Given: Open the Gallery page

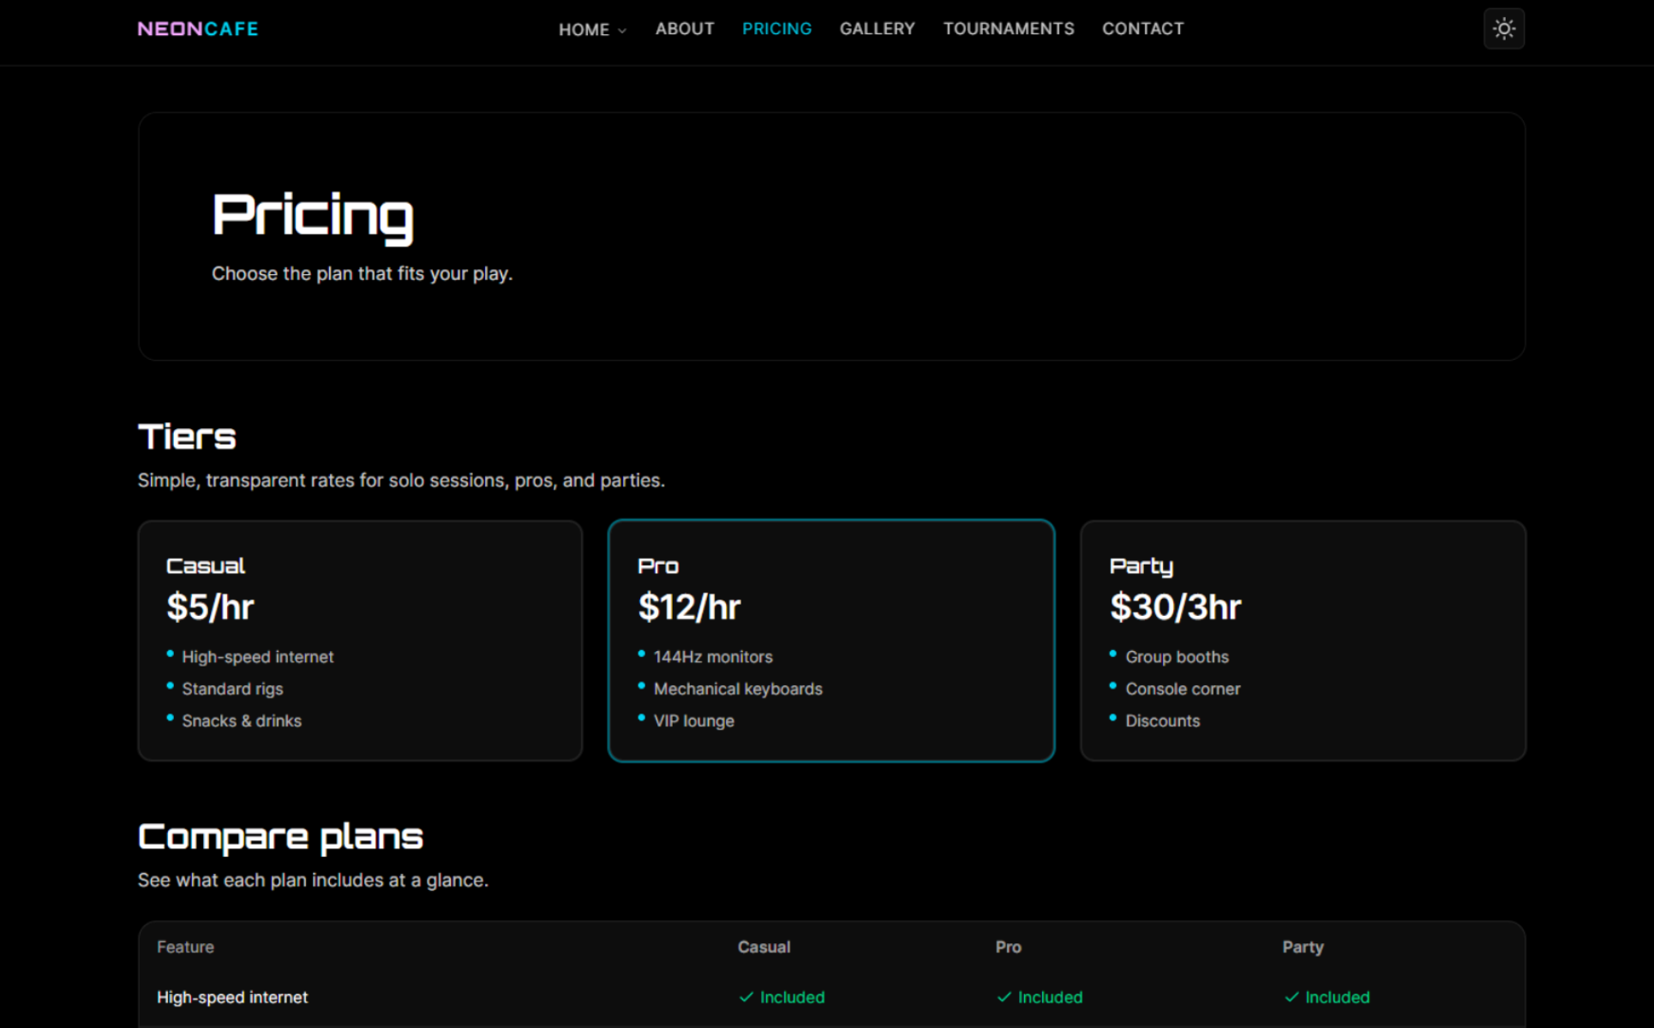Looking at the screenshot, I should tap(877, 29).
